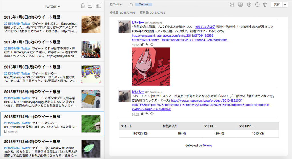Open note 2015年7月8日(水)のツイート履歴
The height and width of the screenshot is (159, 292).
pos(52,24)
